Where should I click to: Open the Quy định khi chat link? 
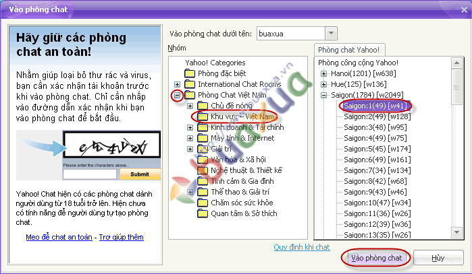[302, 247]
